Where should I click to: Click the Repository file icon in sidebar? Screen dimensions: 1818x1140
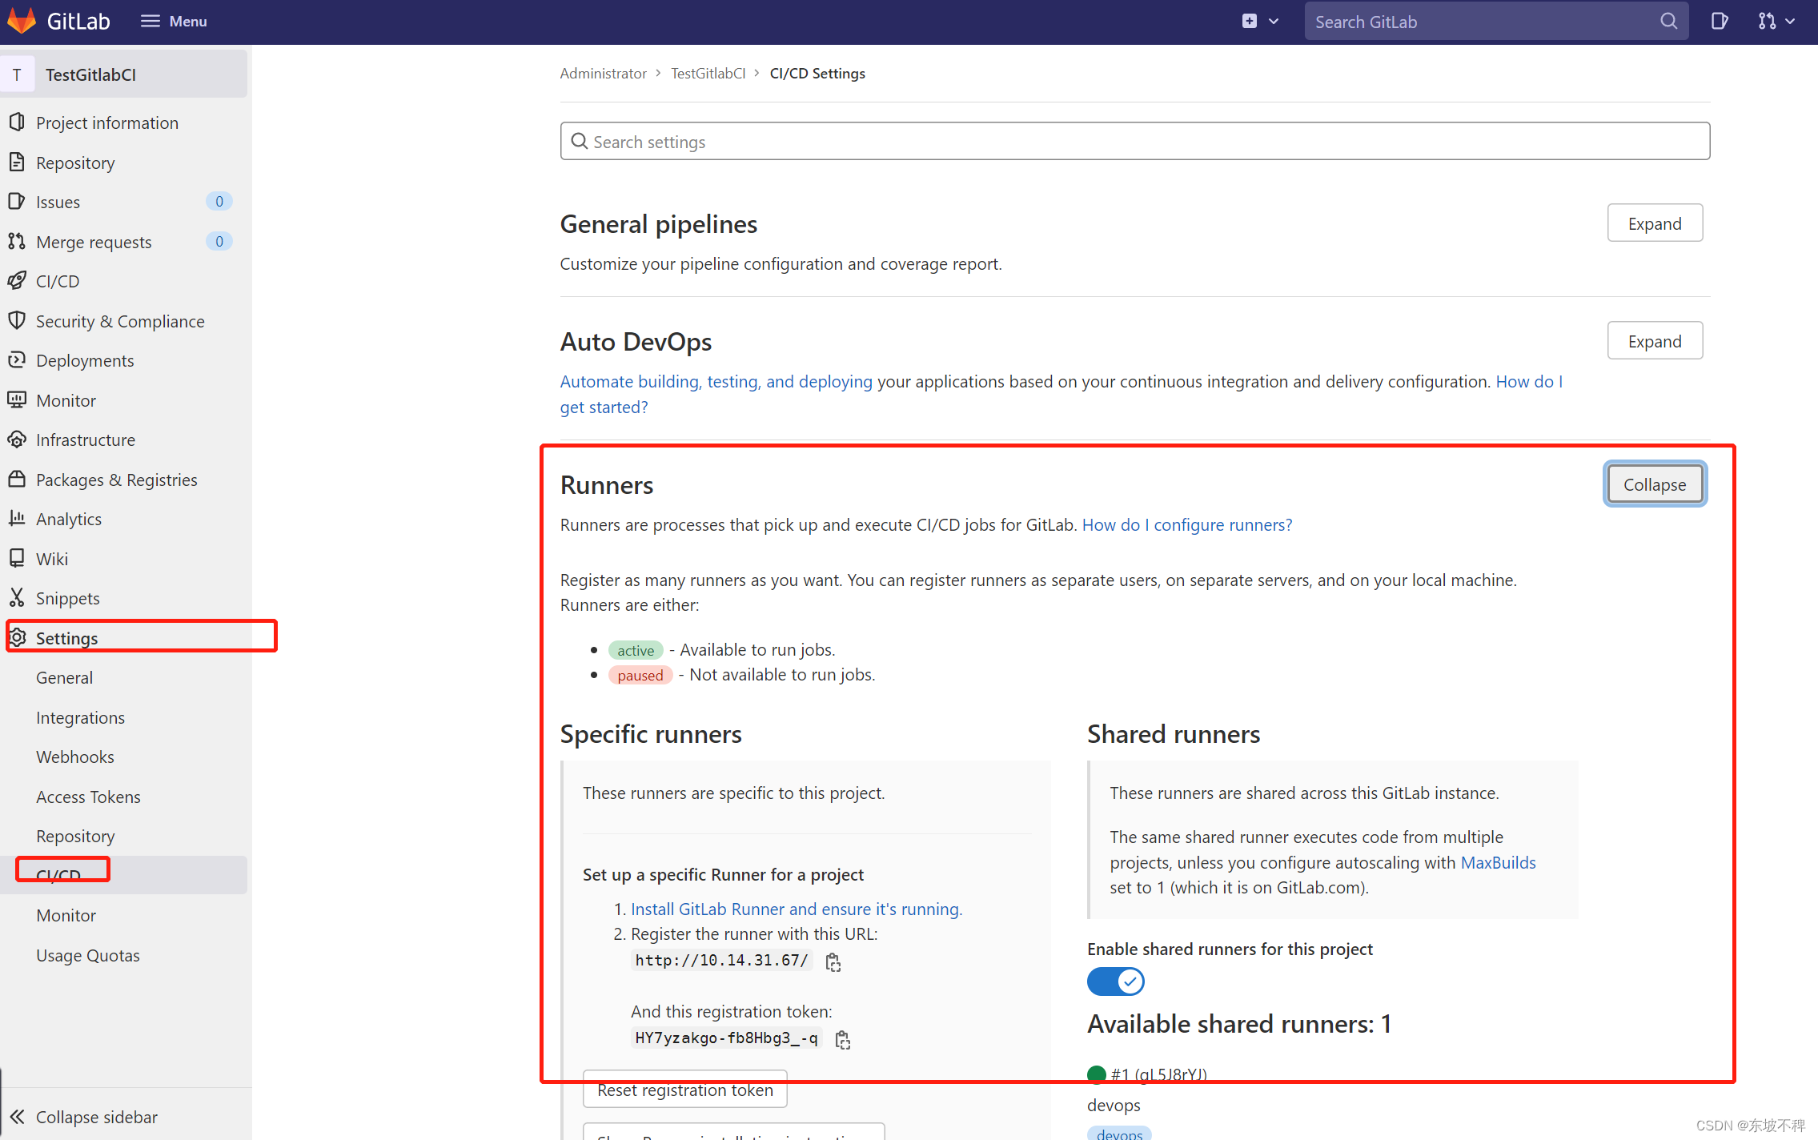(x=17, y=162)
